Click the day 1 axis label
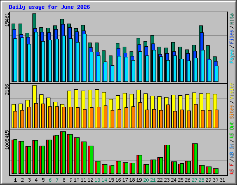237x185 pixels. [15, 180]
